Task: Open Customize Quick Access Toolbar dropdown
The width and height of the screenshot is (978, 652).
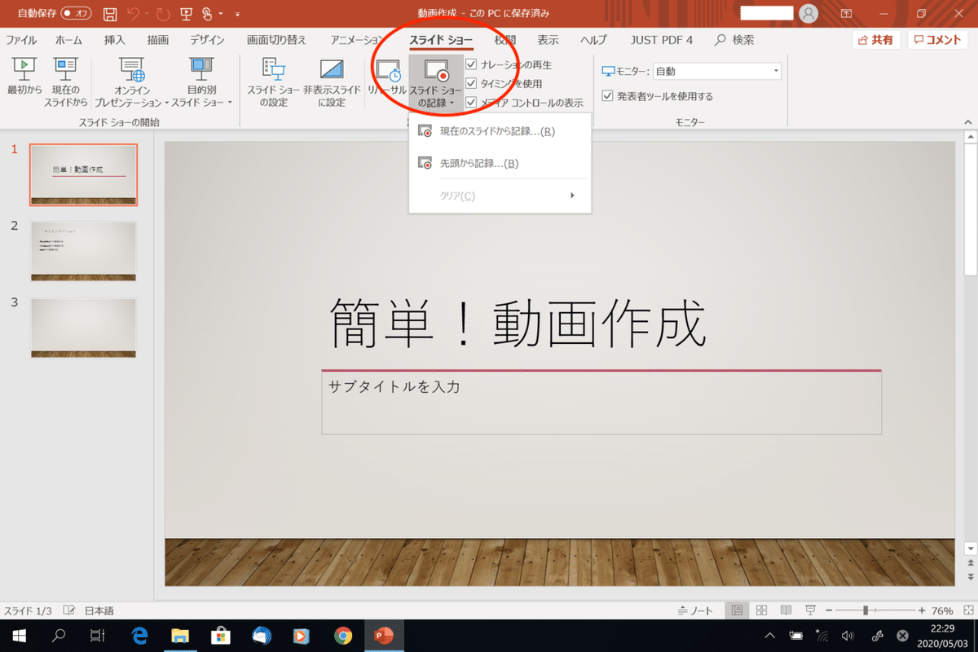Action: [x=236, y=14]
